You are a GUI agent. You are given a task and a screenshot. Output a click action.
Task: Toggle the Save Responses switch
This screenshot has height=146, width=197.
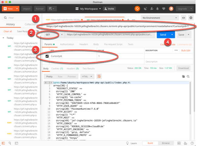(37, 31)
